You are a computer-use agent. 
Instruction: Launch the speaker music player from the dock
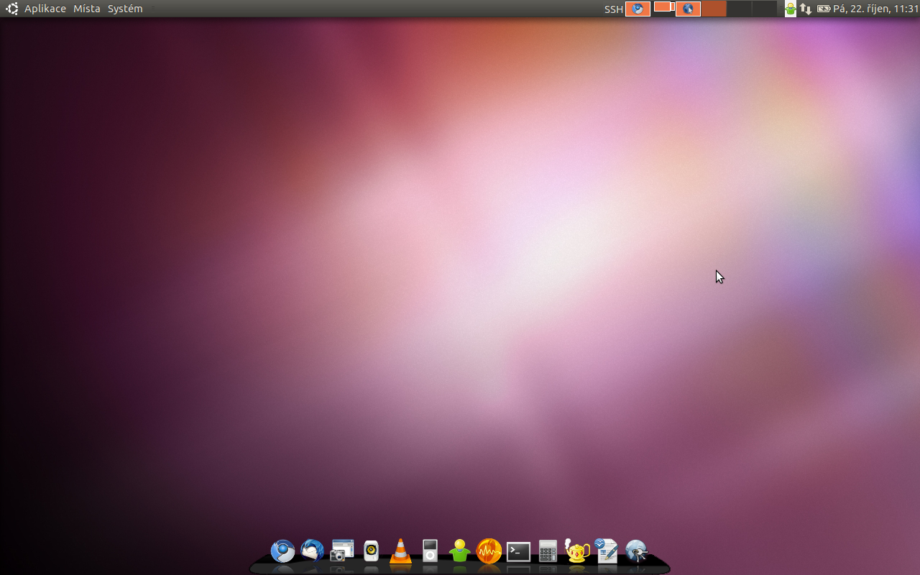[x=371, y=551]
